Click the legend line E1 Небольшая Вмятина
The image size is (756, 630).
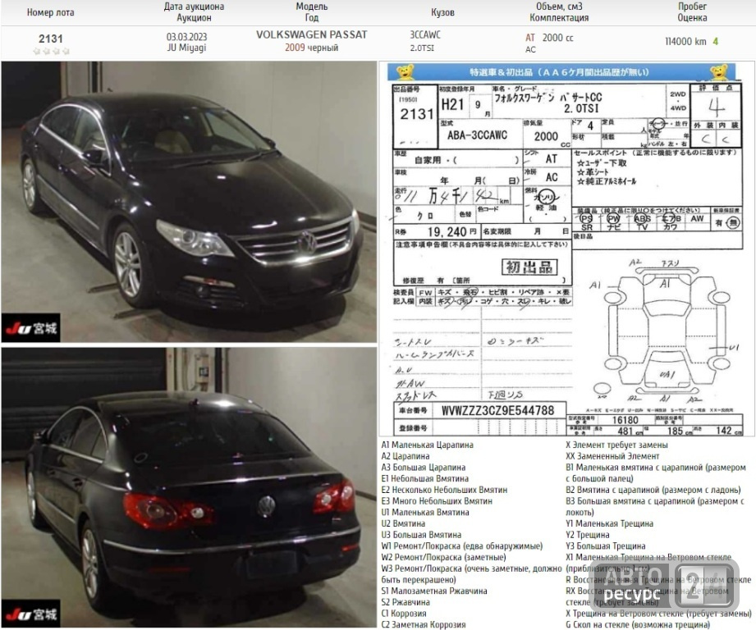[x=424, y=479]
